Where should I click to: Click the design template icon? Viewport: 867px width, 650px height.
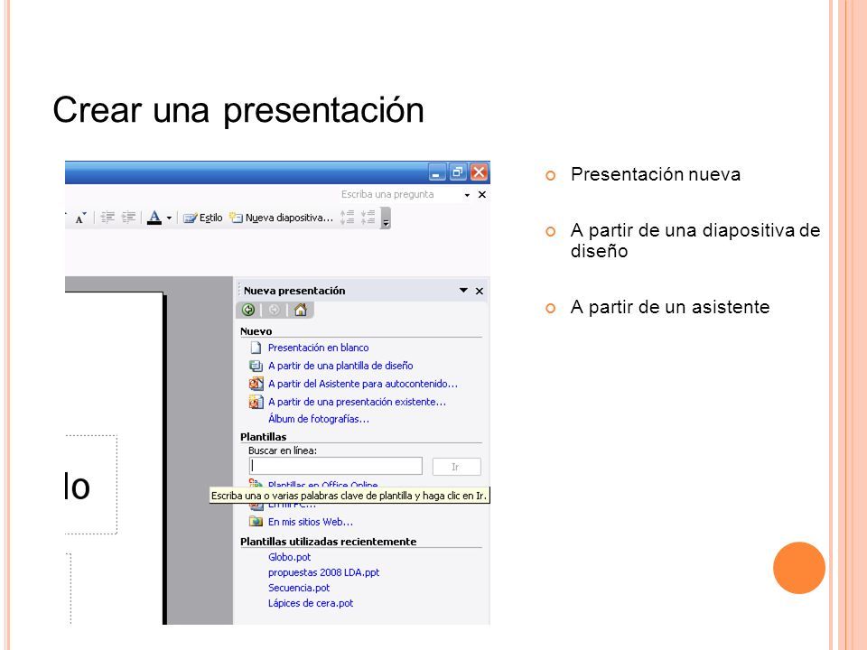pos(256,366)
